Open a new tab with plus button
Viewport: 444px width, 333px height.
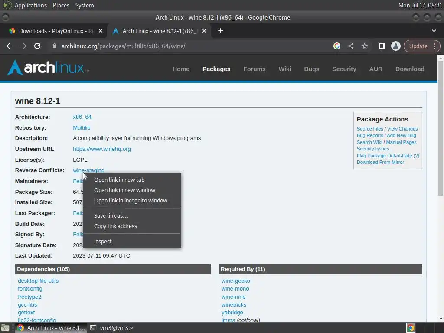[x=221, y=31]
